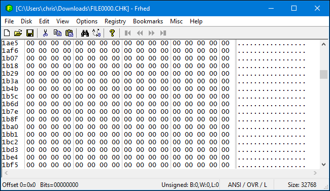Maximize the Frhed window
Image resolution: width=330 pixels, height=191 pixels.
(x=294, y=9)
